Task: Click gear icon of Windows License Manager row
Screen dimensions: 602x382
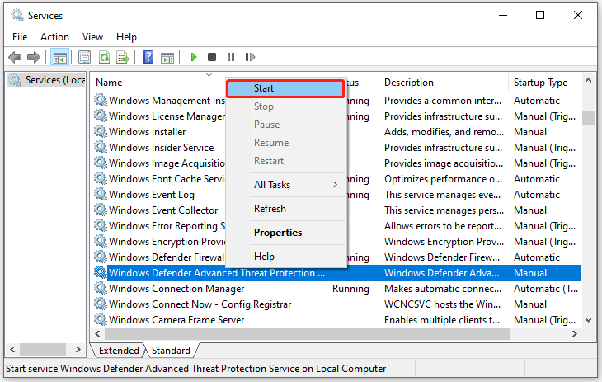Action: pos(101,116)
